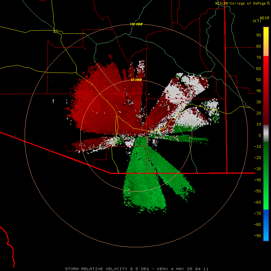This screenshot has width=271, height=271.
Task: Click the [KT] units label
Action: (257, 21)
